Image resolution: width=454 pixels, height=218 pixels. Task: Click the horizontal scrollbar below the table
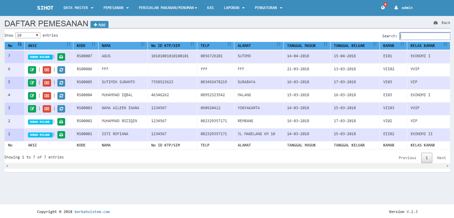(x=227, y=166)
